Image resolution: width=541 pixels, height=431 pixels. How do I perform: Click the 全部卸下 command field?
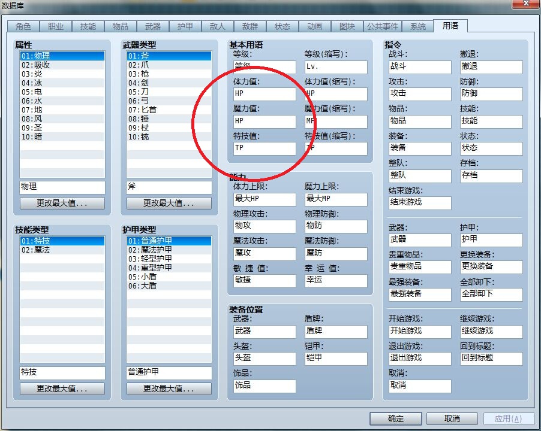click(x=491, y=295)
